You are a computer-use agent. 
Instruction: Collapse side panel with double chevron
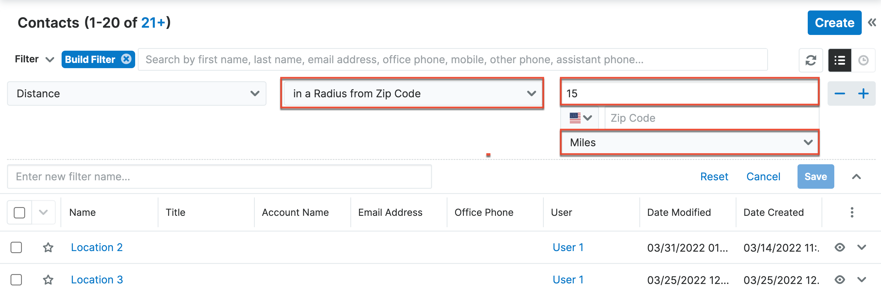point(872,23)
